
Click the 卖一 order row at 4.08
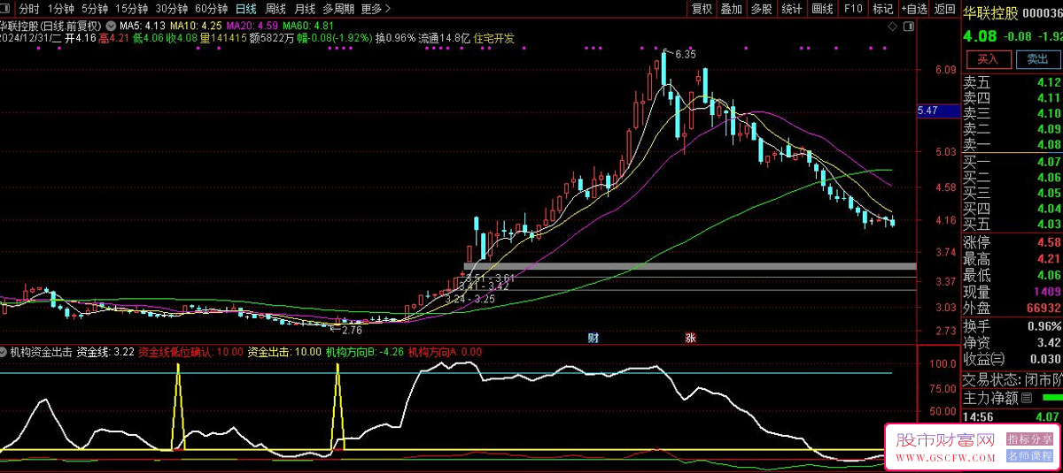point(1012,144)
